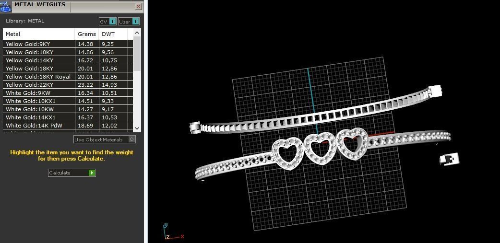Click the DWT column header
This screenshot has width=500, height=243.
point(113,34)
